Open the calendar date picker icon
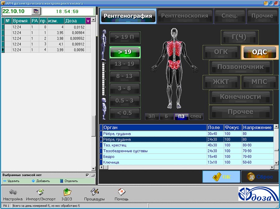 pyautogui.click(x=36, y=11)
